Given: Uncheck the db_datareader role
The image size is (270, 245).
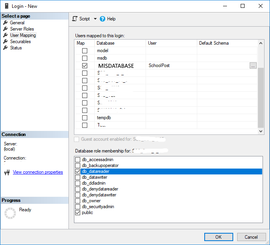Looking at the screenshot, I should pyautogui.click(x=77, y=171).
